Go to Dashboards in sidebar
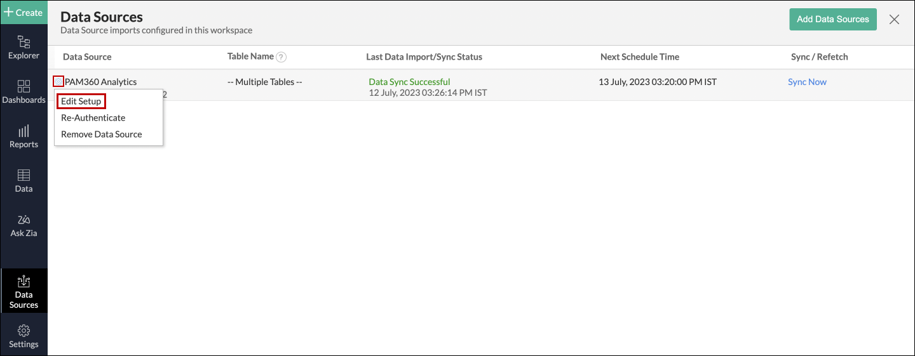Screen dimensions: 915x356 point(24,87)
